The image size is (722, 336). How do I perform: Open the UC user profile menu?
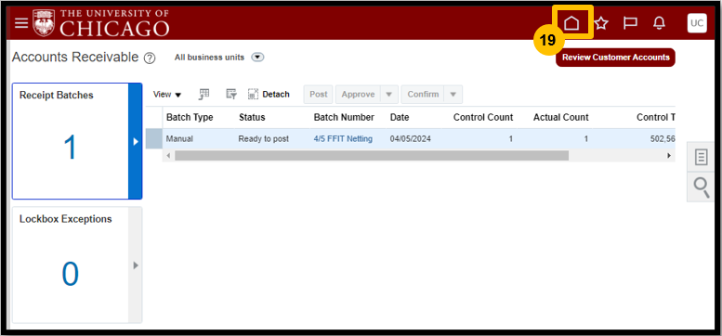pyautogui.click(x=697, y=23)
